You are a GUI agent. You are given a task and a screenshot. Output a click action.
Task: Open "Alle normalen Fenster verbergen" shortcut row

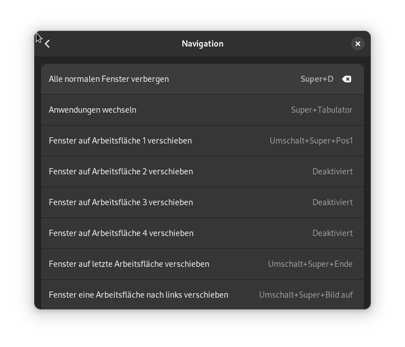tap(109, 79)
